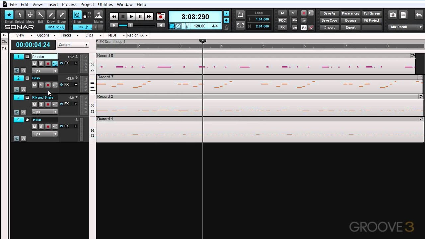425x239 pixels.
Task: Toggle PDC override button
Action: click(282, 20)
